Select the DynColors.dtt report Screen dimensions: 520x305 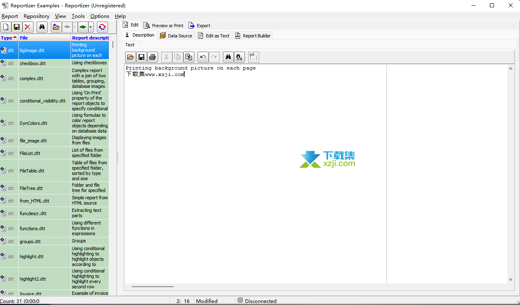click(55, 123)
